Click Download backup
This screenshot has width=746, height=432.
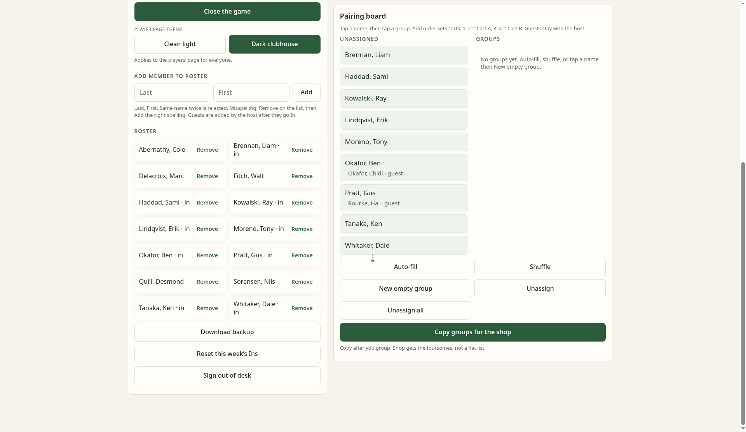(x=227, y=332)
